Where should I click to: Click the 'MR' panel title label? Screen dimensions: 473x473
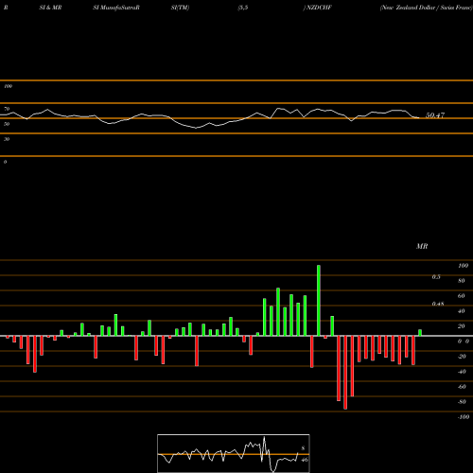pos(422,246)
